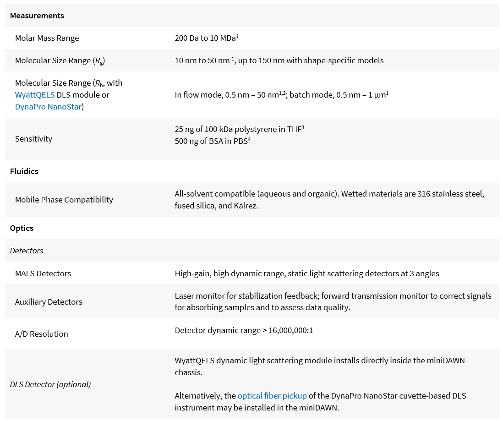
Task: Click the Fluidics section heading
Action: 24,171
